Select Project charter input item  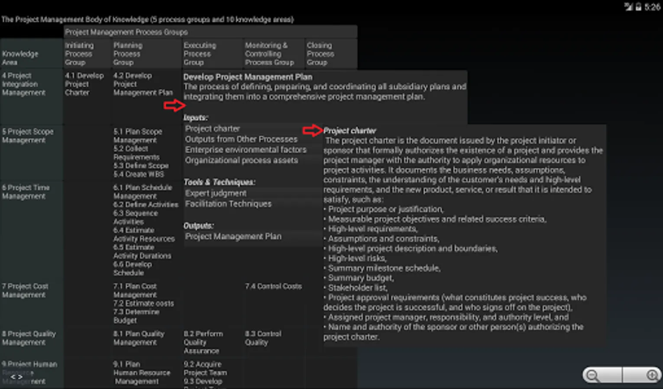click(212, 128)
